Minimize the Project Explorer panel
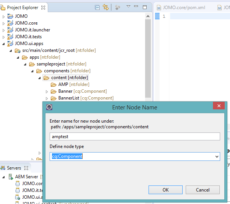The image size is (230, 204). (x=136, y=6)
